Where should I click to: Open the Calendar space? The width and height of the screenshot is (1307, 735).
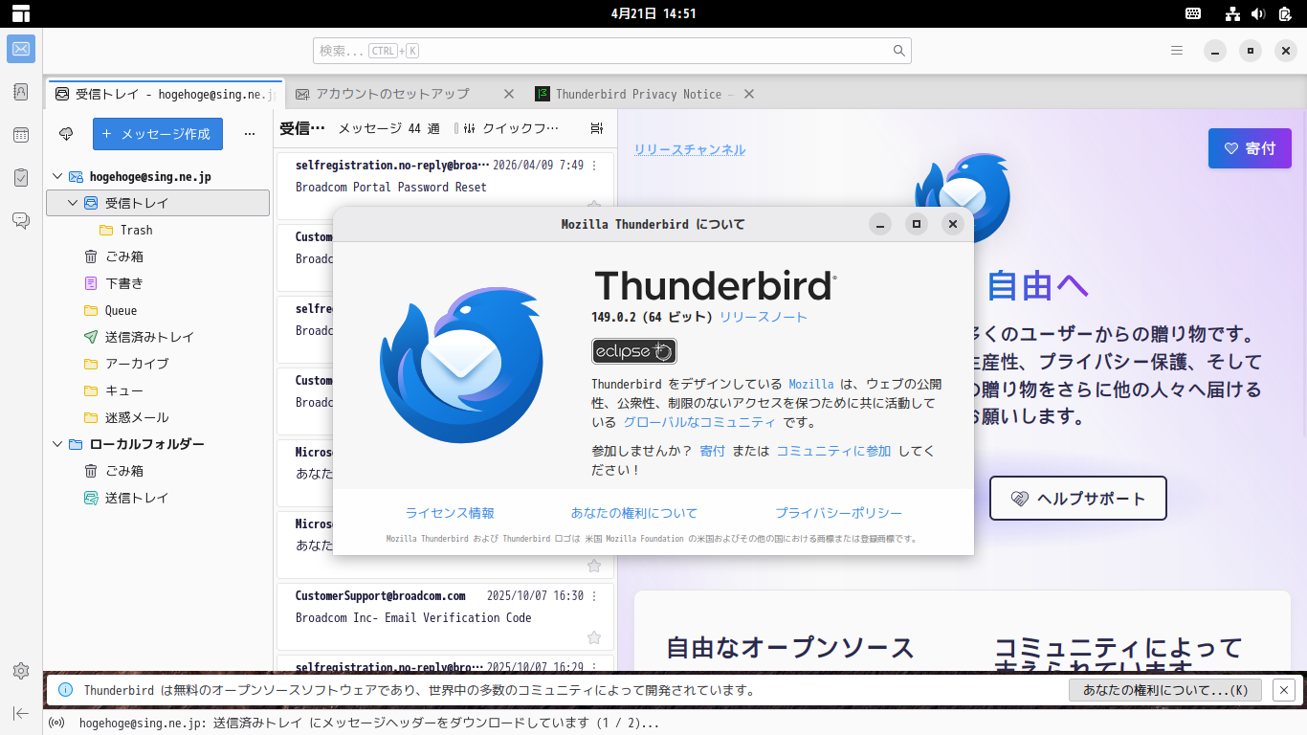click(x=21, y=135)
